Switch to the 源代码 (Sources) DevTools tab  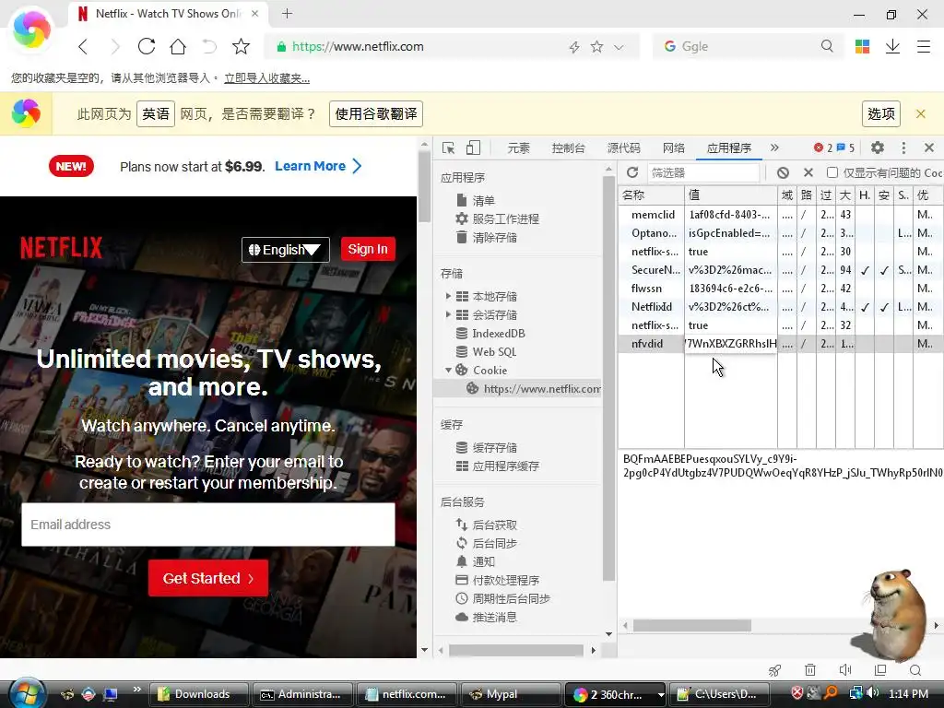click(624, 148)
